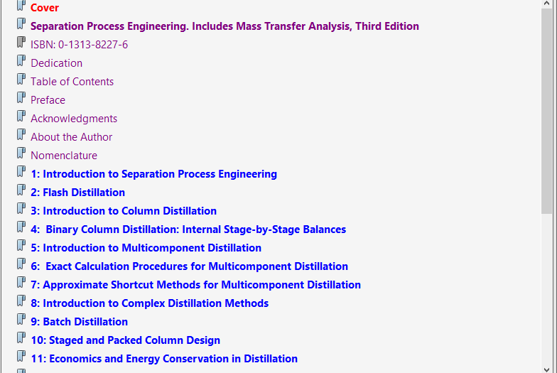This screenshot has width=557, height=373.
Task: Click the bookmark icon beside Cover
Action: coord(21,6)
